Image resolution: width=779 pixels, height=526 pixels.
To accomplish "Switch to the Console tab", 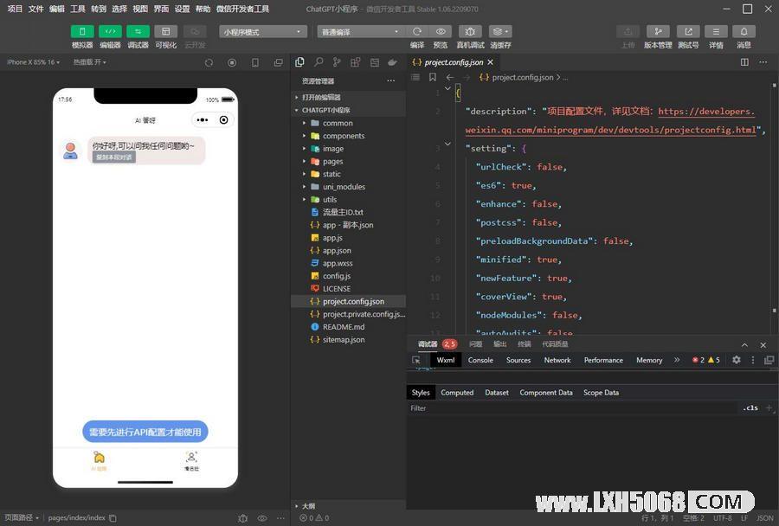I will coord(480,360).
